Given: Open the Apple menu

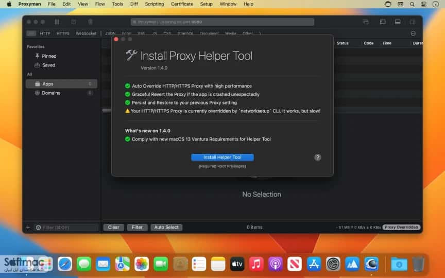Looking at the screenshot, I should pos(9,4).
